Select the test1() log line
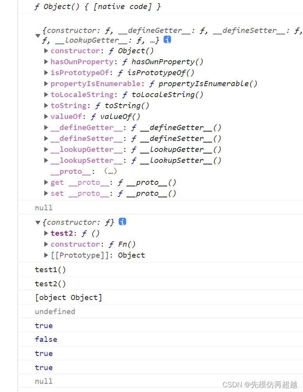Viewport: 303px width, 392px height. (x=50, y=270)
